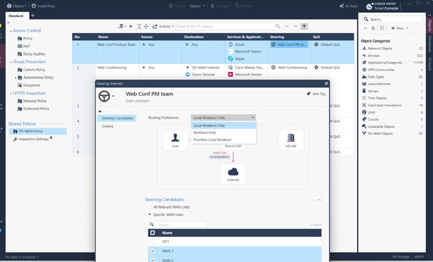Open the Actions dropdown
This screenshot has height=262, width=433.
(163, 27)
